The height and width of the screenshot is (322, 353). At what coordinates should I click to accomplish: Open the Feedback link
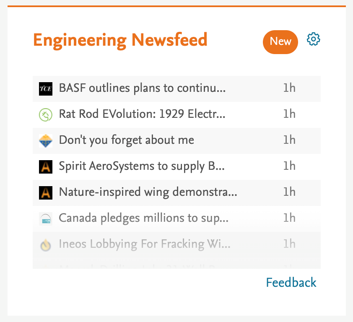[291, 283]
